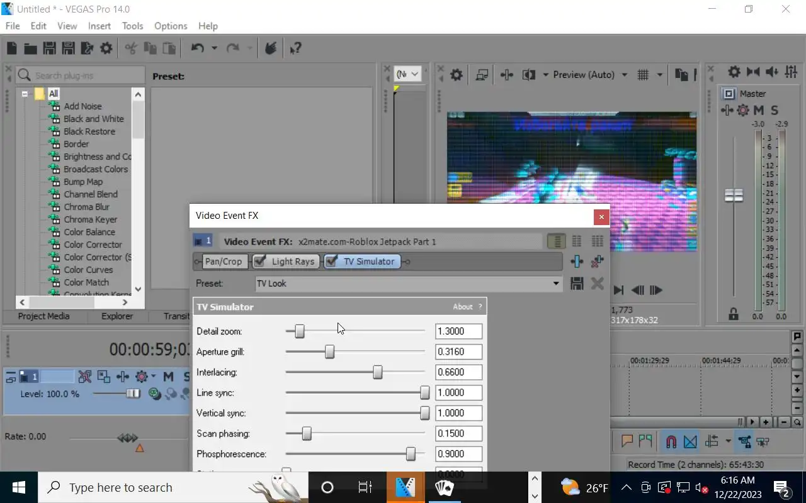Open the Options menu

tap(171, 26)
